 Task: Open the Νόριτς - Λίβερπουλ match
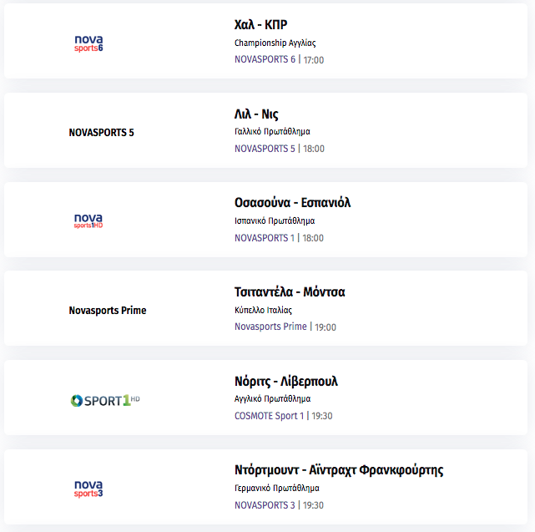[x=286, y=381]
